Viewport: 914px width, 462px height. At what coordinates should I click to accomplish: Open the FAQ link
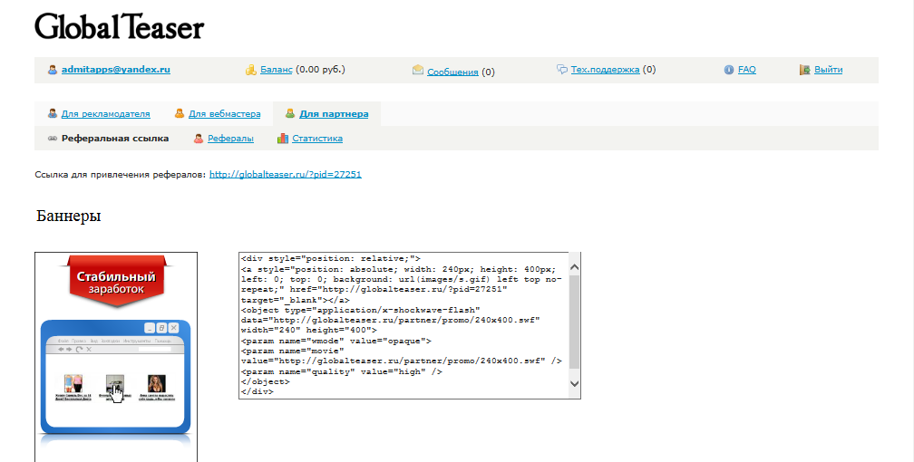coord(747,70)
